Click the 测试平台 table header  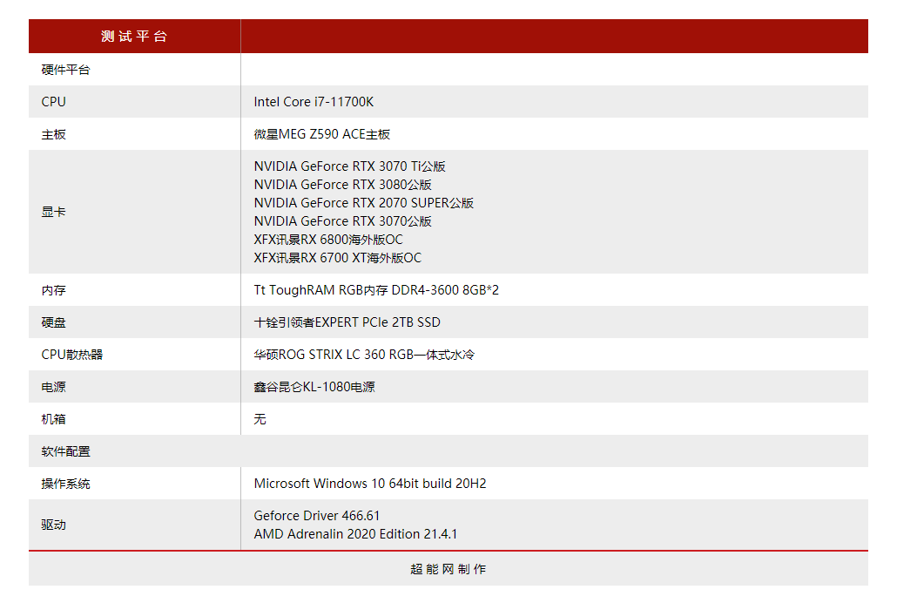pos(134,37)
